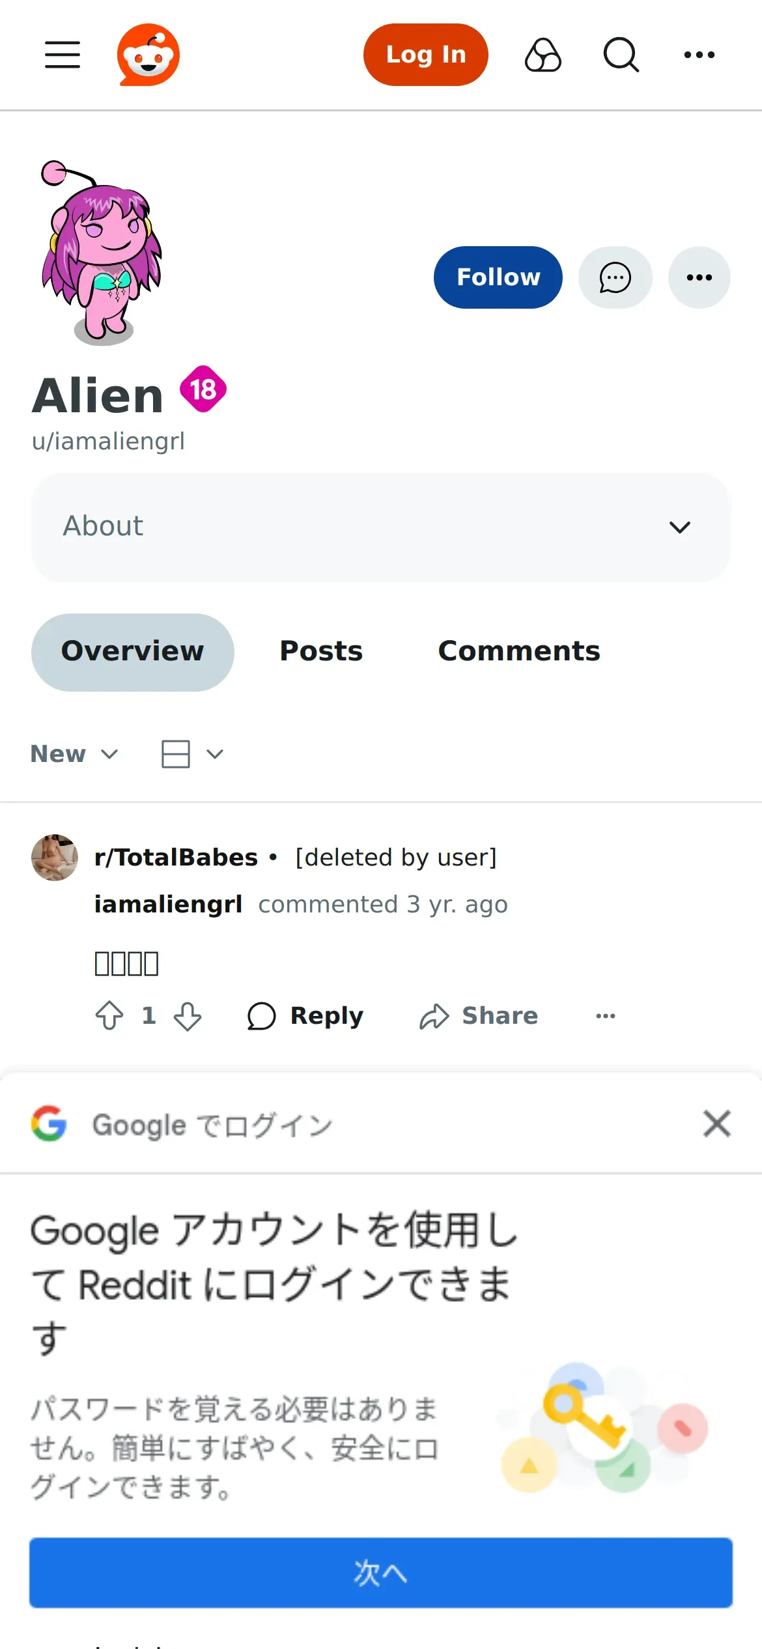Switch to the Posts tab
The image size is (762, 1649).
pos(321,651)
